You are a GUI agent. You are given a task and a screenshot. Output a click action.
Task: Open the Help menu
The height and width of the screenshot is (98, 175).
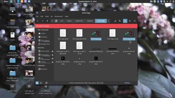click(x=66, y=16)
